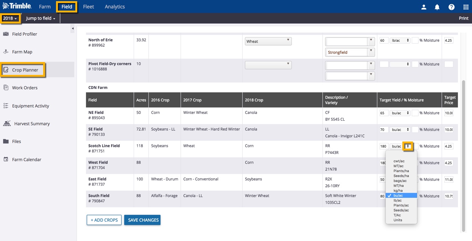Click the Farm Calendar sidebar icon
The height and width of the screenshot is (241, 472).
(x=6, y=160)
